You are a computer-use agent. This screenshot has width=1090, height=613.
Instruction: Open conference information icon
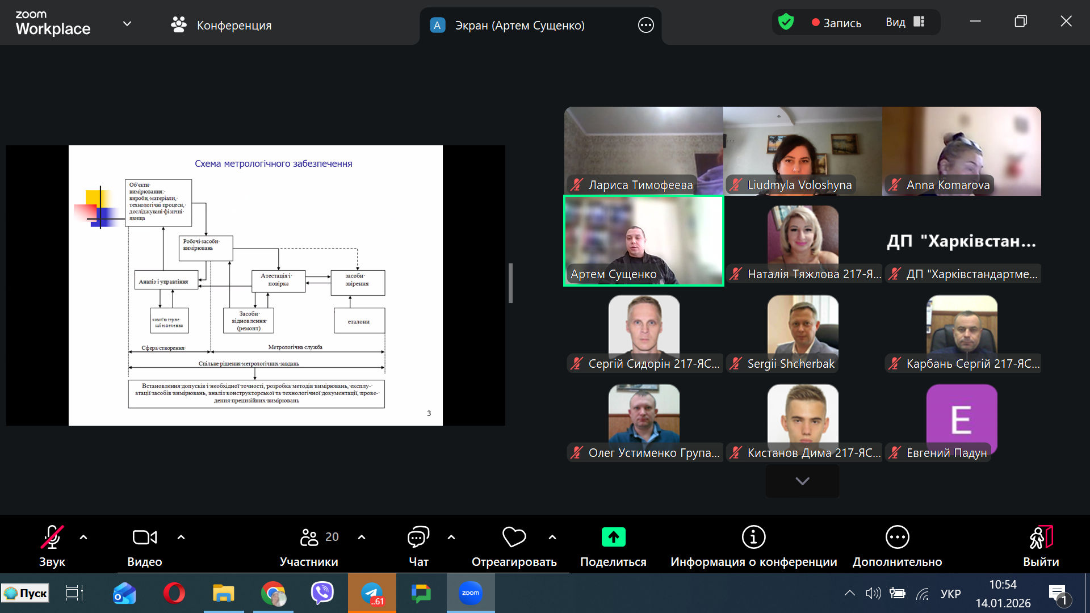[x=753, y=537]
